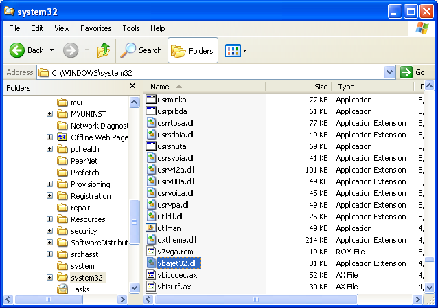The width and height of the screenshot is (438, 308).
Task: Click file list horizontal scroll right arrow
Action: click(x=417, y=300)
